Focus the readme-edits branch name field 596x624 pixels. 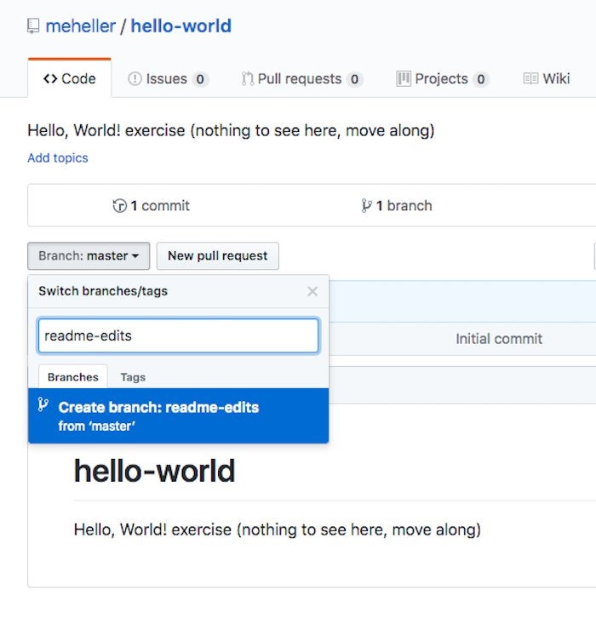tap(178, 335)
